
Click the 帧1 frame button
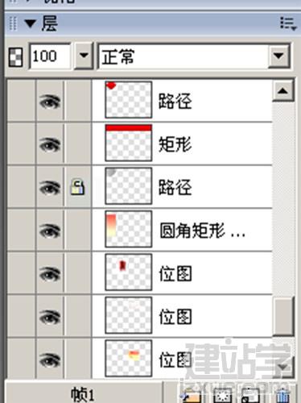(84, 393)
